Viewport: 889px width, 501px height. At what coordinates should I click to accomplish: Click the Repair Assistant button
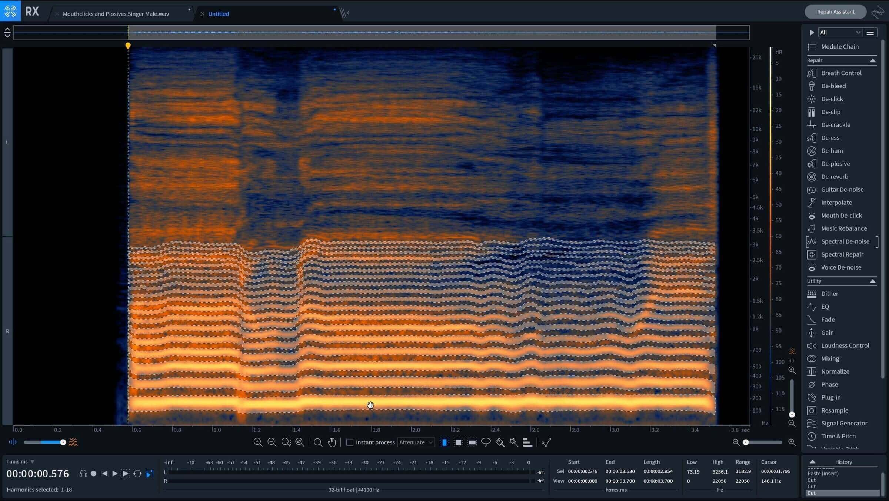(836, 12)
